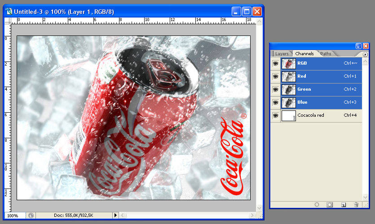375x224 pixels.
Task: Select the Channels tab
Action: pos(304,53)
